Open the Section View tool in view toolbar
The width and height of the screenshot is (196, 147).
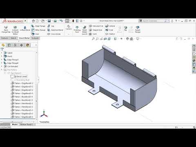point(105,39)
